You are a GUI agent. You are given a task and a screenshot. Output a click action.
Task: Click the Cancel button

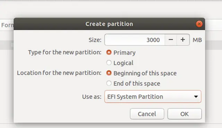coord(147,114)
